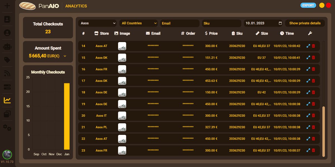Viewport: 335px width, 167px height.
Task: Click the Price column header
Action: click(x=211, y=33)
